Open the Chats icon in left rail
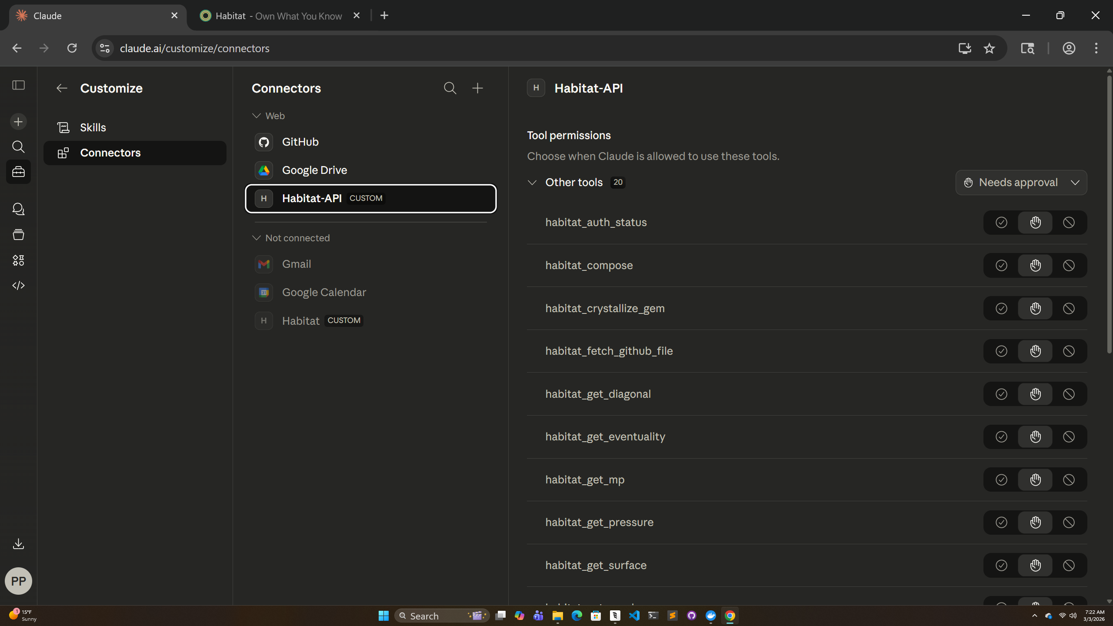1113x626 pixels. tap(18, 209)
